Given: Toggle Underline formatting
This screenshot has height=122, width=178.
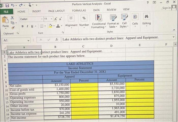Looking at the screenshot, I should [32, 26].
